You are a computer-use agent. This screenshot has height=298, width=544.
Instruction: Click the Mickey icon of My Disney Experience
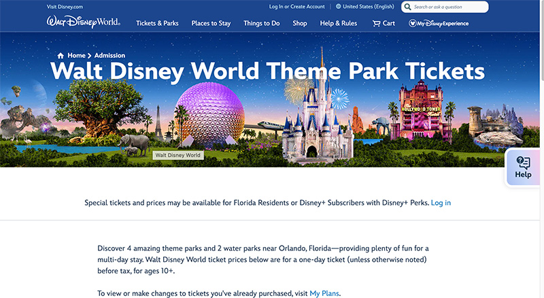412,23
